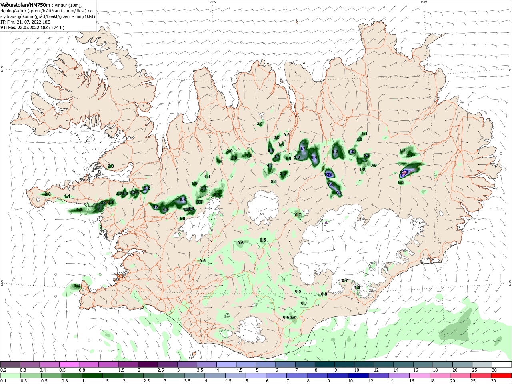Click the 6.3 value in the western rain band
Viewport: 512px width, 384px height.
tap(183, 199)
